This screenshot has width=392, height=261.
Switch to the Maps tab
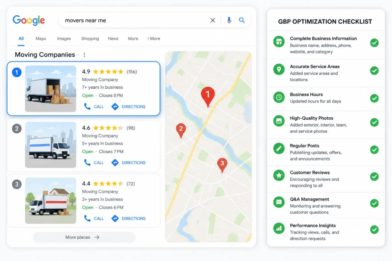pyautogui.click(x=41, y=39)
